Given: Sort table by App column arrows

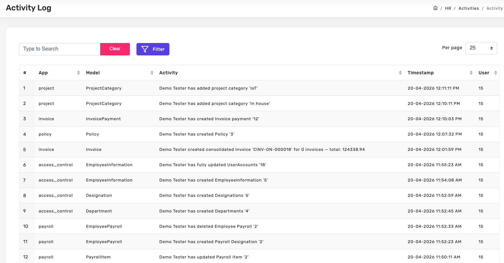Looking at the screenshot, I should click(78, 73).
